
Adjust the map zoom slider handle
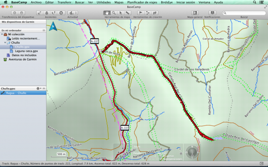[x=169, y=149]
